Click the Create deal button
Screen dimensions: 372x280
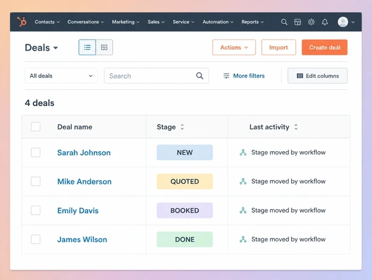(324, 48)
